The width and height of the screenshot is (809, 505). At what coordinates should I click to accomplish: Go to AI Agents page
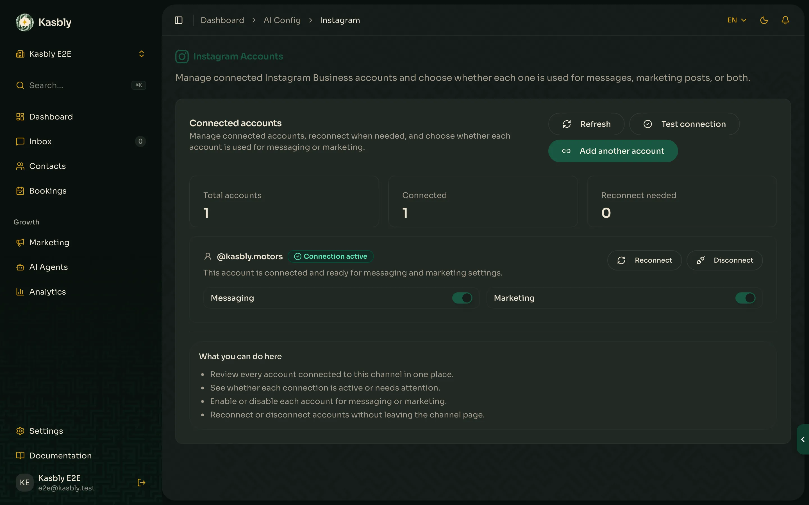(81, 267)
